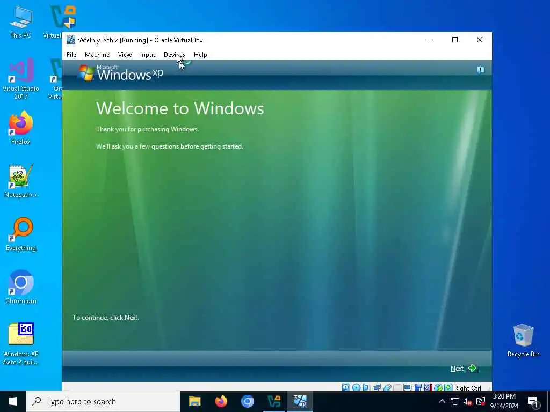Image resolution: width=550 pixels, height=412 pixels.
Task: Select the Recycle Bin desktop icon
Action: [x=523, y=341]
